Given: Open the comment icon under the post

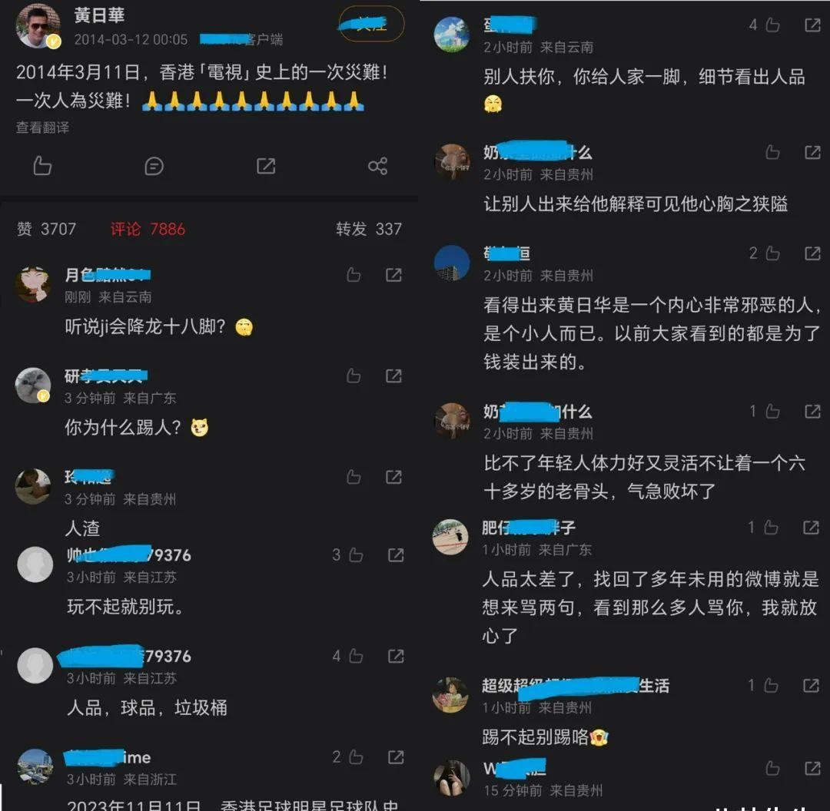Looking at the screenshot, I should [x=154, y=166].
